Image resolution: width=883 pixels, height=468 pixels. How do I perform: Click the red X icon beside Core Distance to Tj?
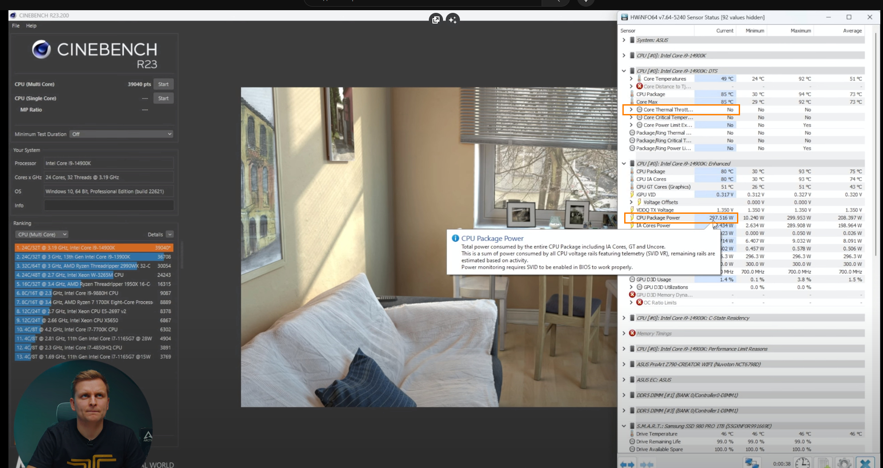pyautogui.click(x=639, y=87)
